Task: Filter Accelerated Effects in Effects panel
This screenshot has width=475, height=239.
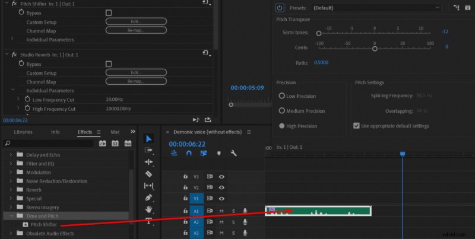Action: coord(102,144)
